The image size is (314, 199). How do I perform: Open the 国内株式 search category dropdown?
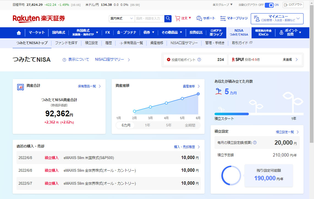(x=122, y=18)
